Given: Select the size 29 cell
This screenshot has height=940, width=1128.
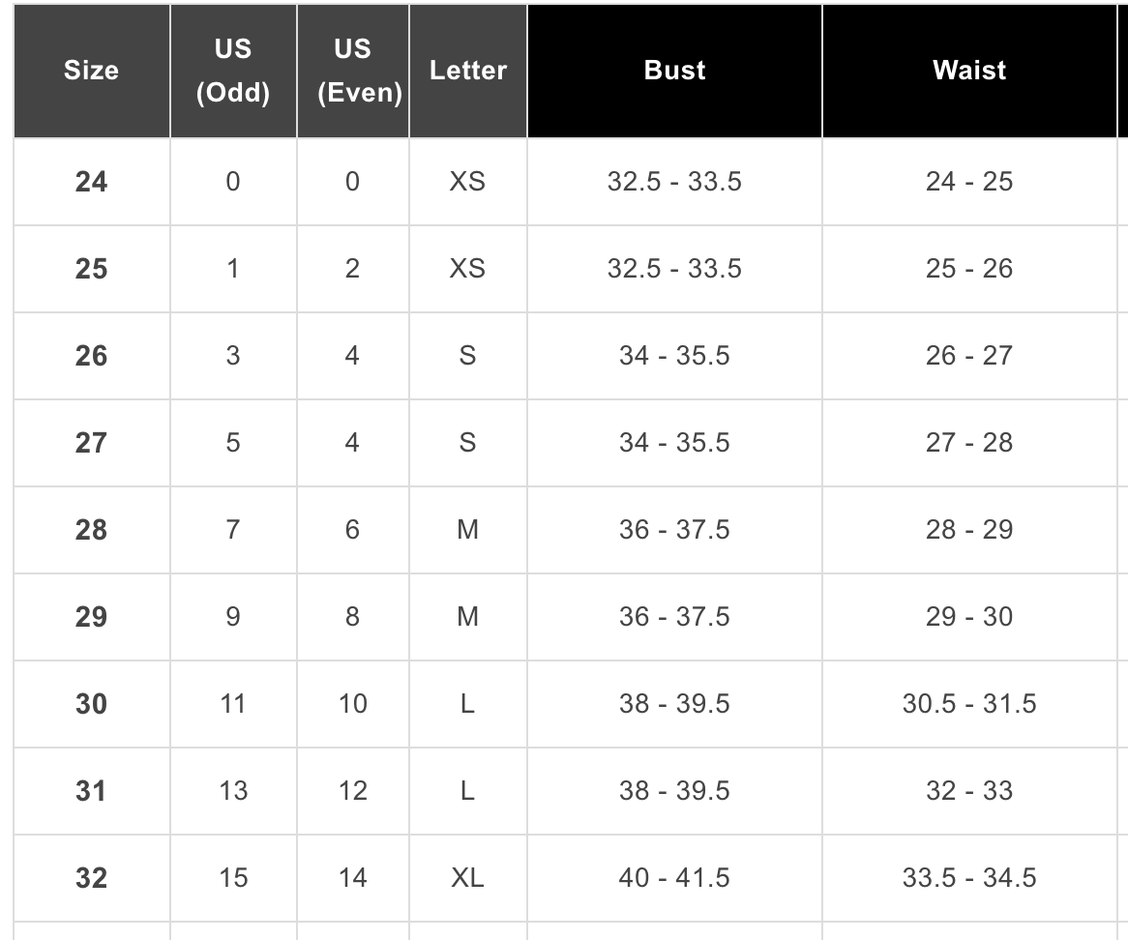Looking at the screenshot, I should [91, 617].
